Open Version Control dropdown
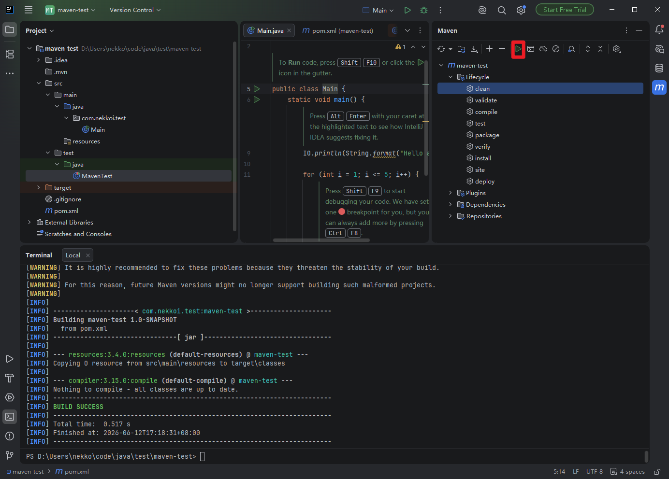 [x=135, y=10]
